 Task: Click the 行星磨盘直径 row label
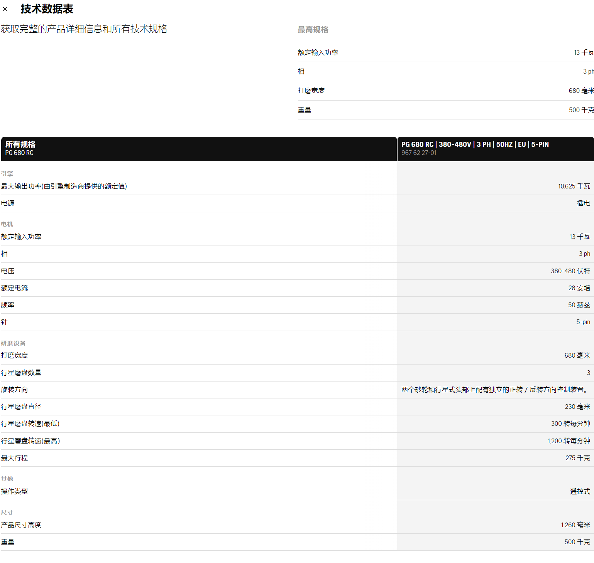21,407
